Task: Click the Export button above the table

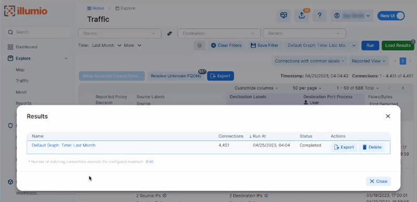Action: 220,76
